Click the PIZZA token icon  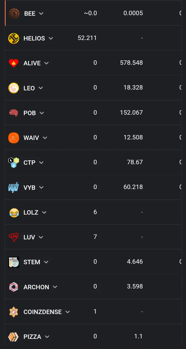[14, 337]
